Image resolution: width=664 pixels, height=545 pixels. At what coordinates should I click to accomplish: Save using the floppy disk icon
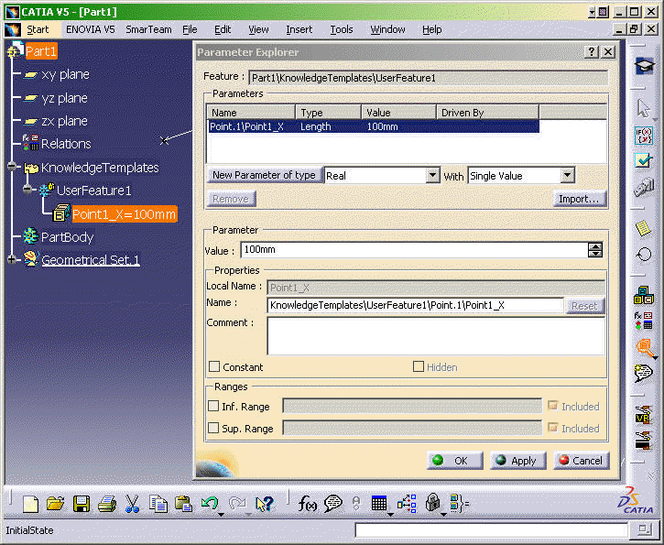click(x=81, y=504)
